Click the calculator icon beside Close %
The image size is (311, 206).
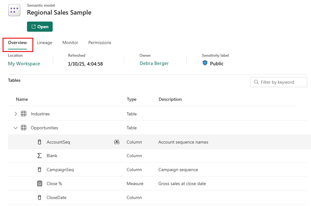(39, 183)
